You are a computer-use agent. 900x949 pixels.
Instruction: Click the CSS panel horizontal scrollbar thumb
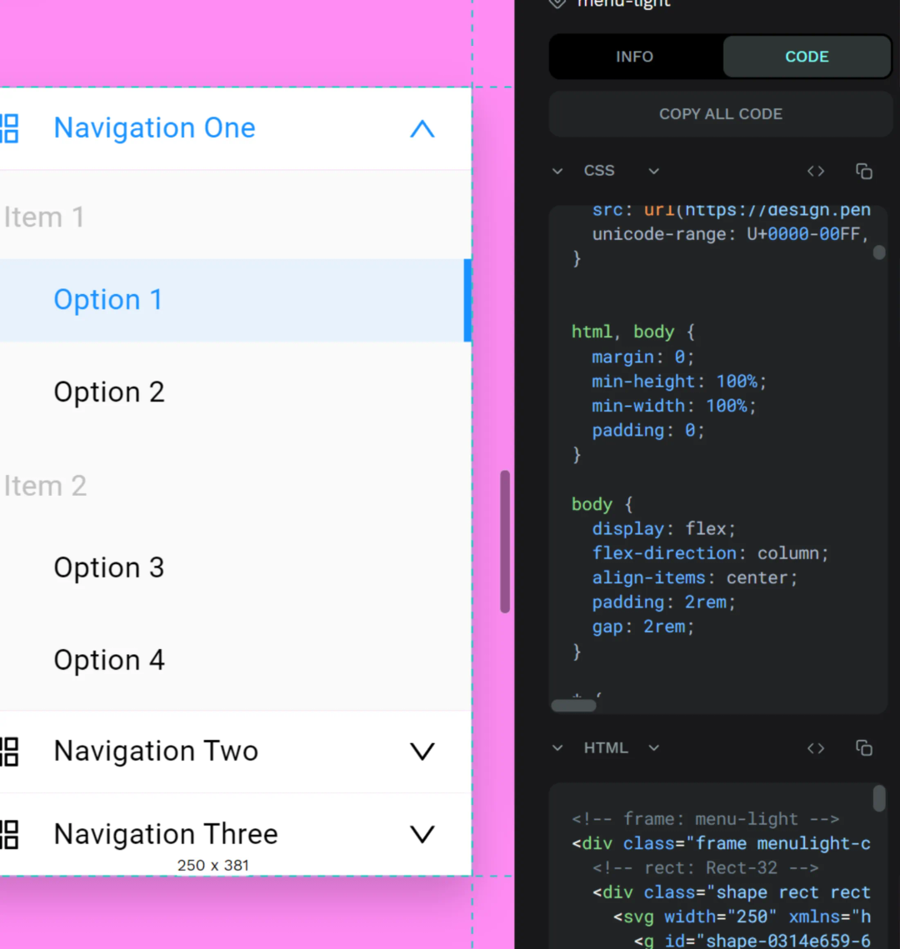tap(573, 706)
